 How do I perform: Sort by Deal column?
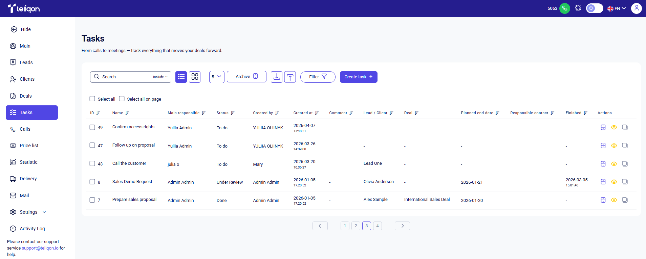coord(417,113)
